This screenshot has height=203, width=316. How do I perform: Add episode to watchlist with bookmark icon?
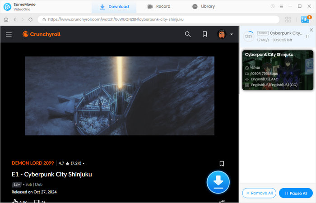222,163
